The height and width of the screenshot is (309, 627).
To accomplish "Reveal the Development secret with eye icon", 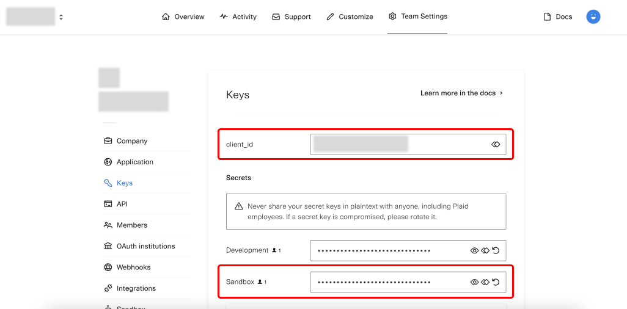I will click(474, 250).
